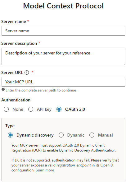Select the OAuth 2.0 authentication radio button
This screenshot has height=182, width=126.
[x=59, y=109]
